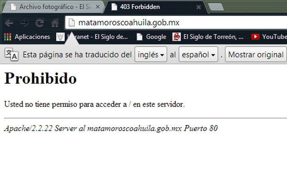The image size is (287, 193).
Task: Click the page icon in address bar
Action: click(72, 23)
